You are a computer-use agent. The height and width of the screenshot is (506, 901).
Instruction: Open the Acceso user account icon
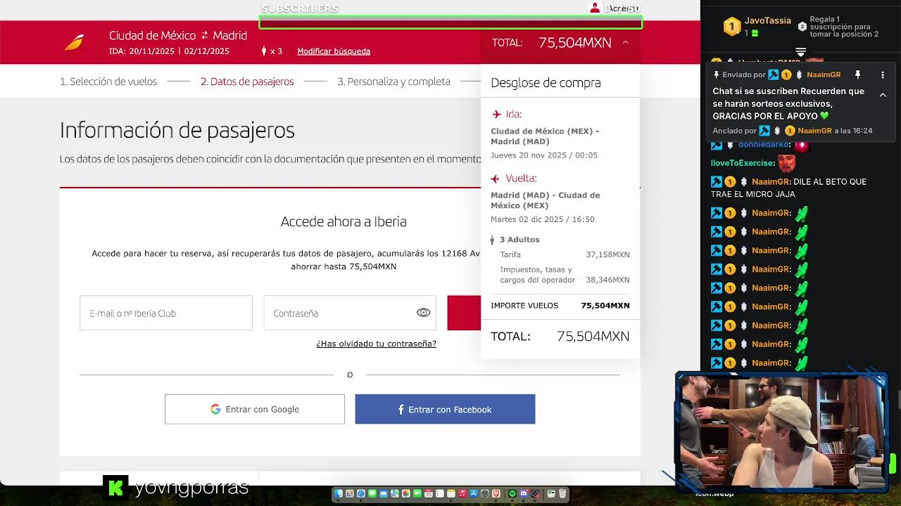point(595,8)
